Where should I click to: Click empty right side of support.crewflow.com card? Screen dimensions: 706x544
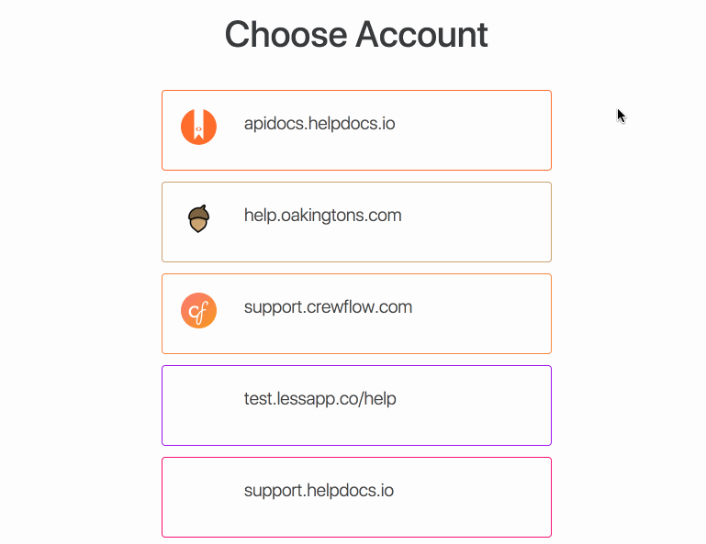(x=482, y=314)
